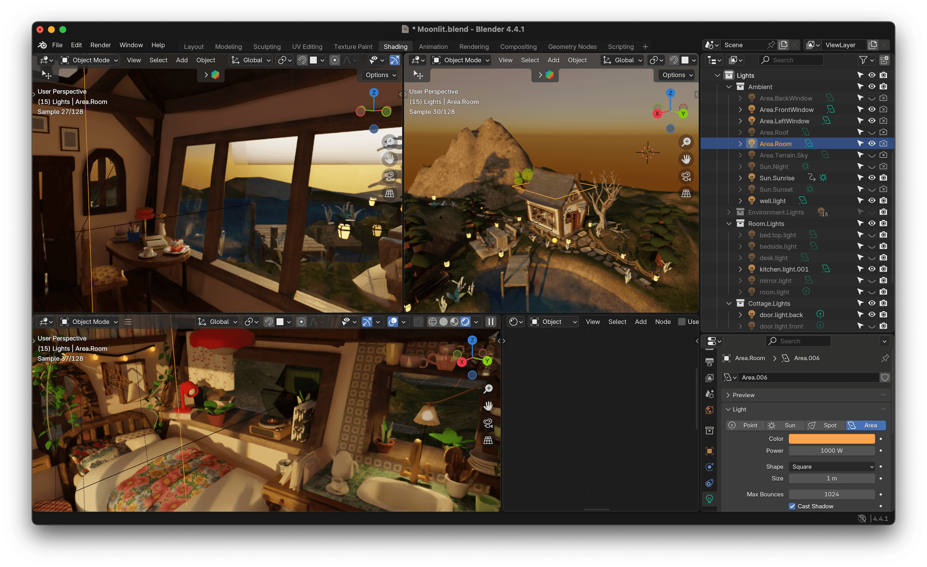Image resolution: width=927 pixels, height=567 pixels.
Task: Click Options button in top-left viewport
Action: point(380,75)
